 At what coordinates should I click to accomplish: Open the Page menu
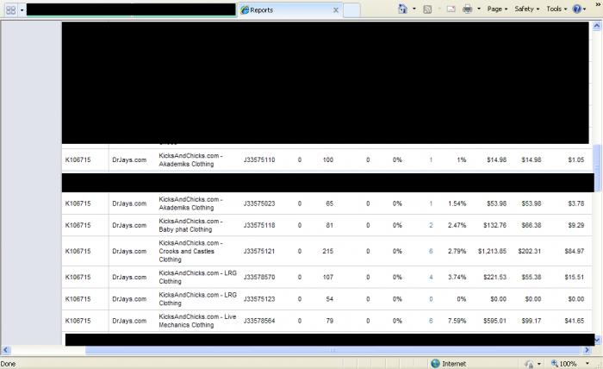tap(497, 9)
